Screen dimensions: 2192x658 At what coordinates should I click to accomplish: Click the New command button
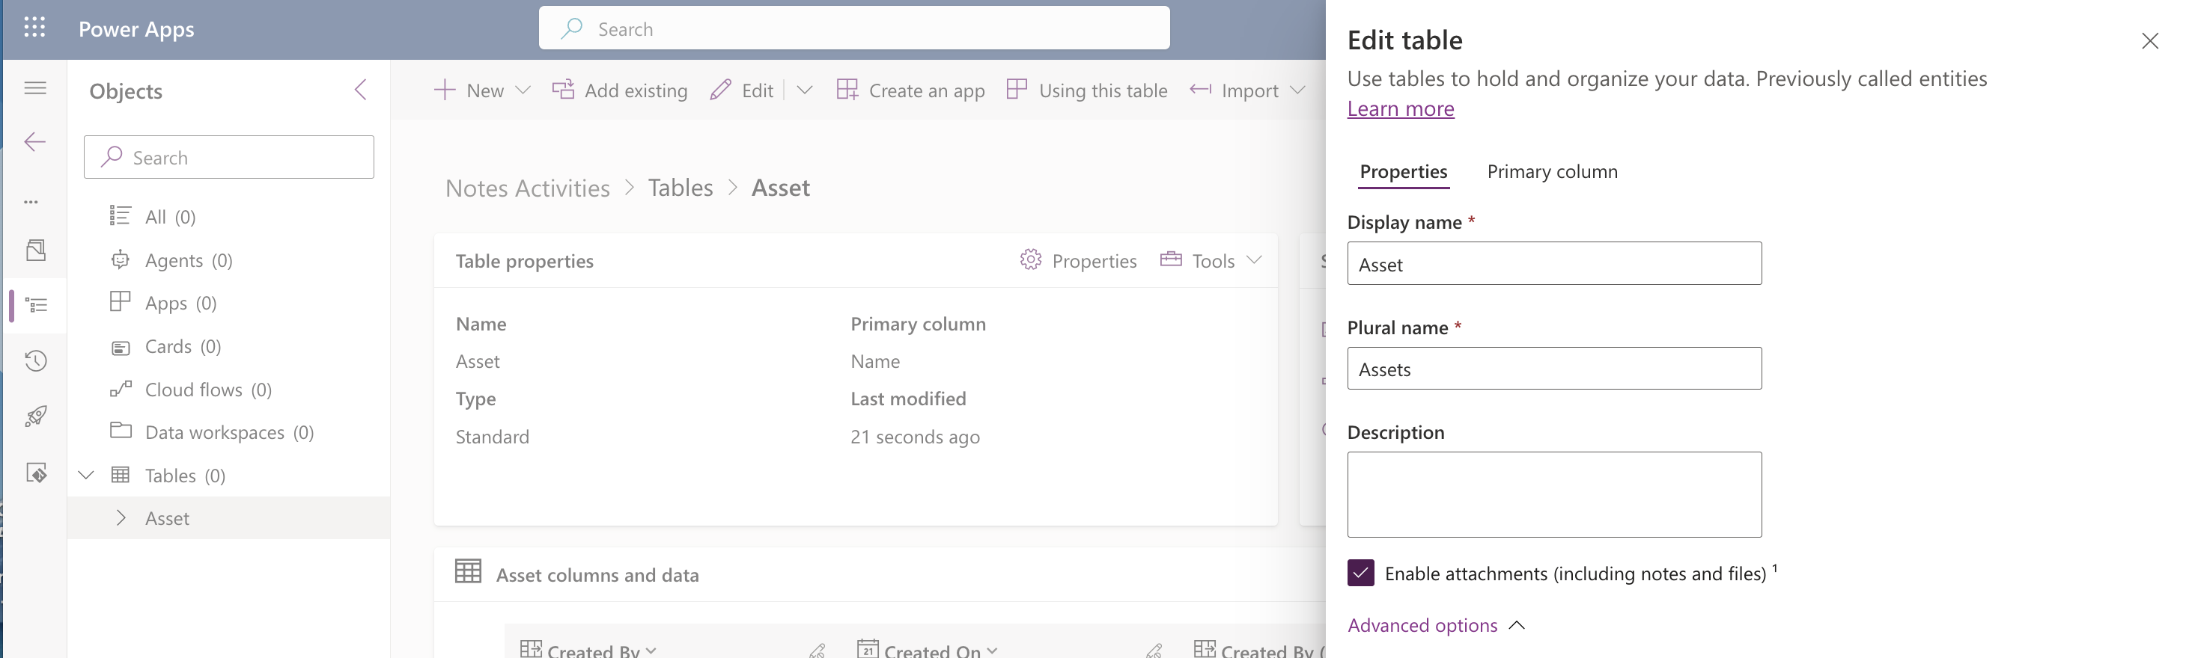(x=469, y=90)
